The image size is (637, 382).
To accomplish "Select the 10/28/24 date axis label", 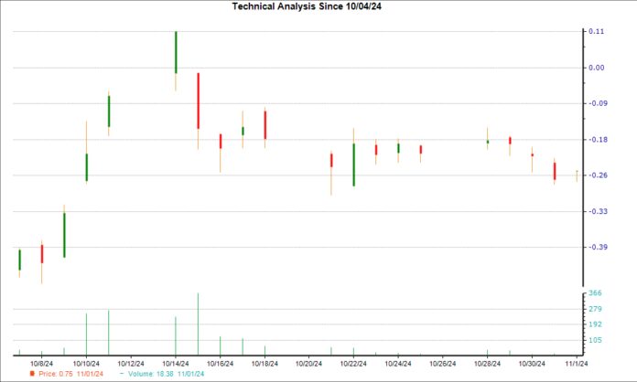I will coord(487,363).
